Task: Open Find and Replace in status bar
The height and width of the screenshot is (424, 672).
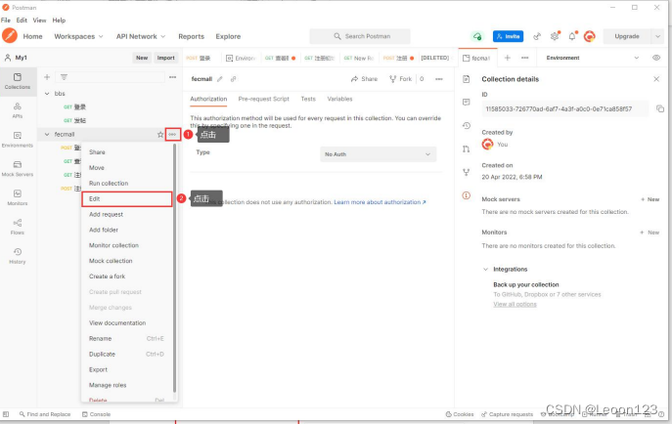Action: point(45,414)
